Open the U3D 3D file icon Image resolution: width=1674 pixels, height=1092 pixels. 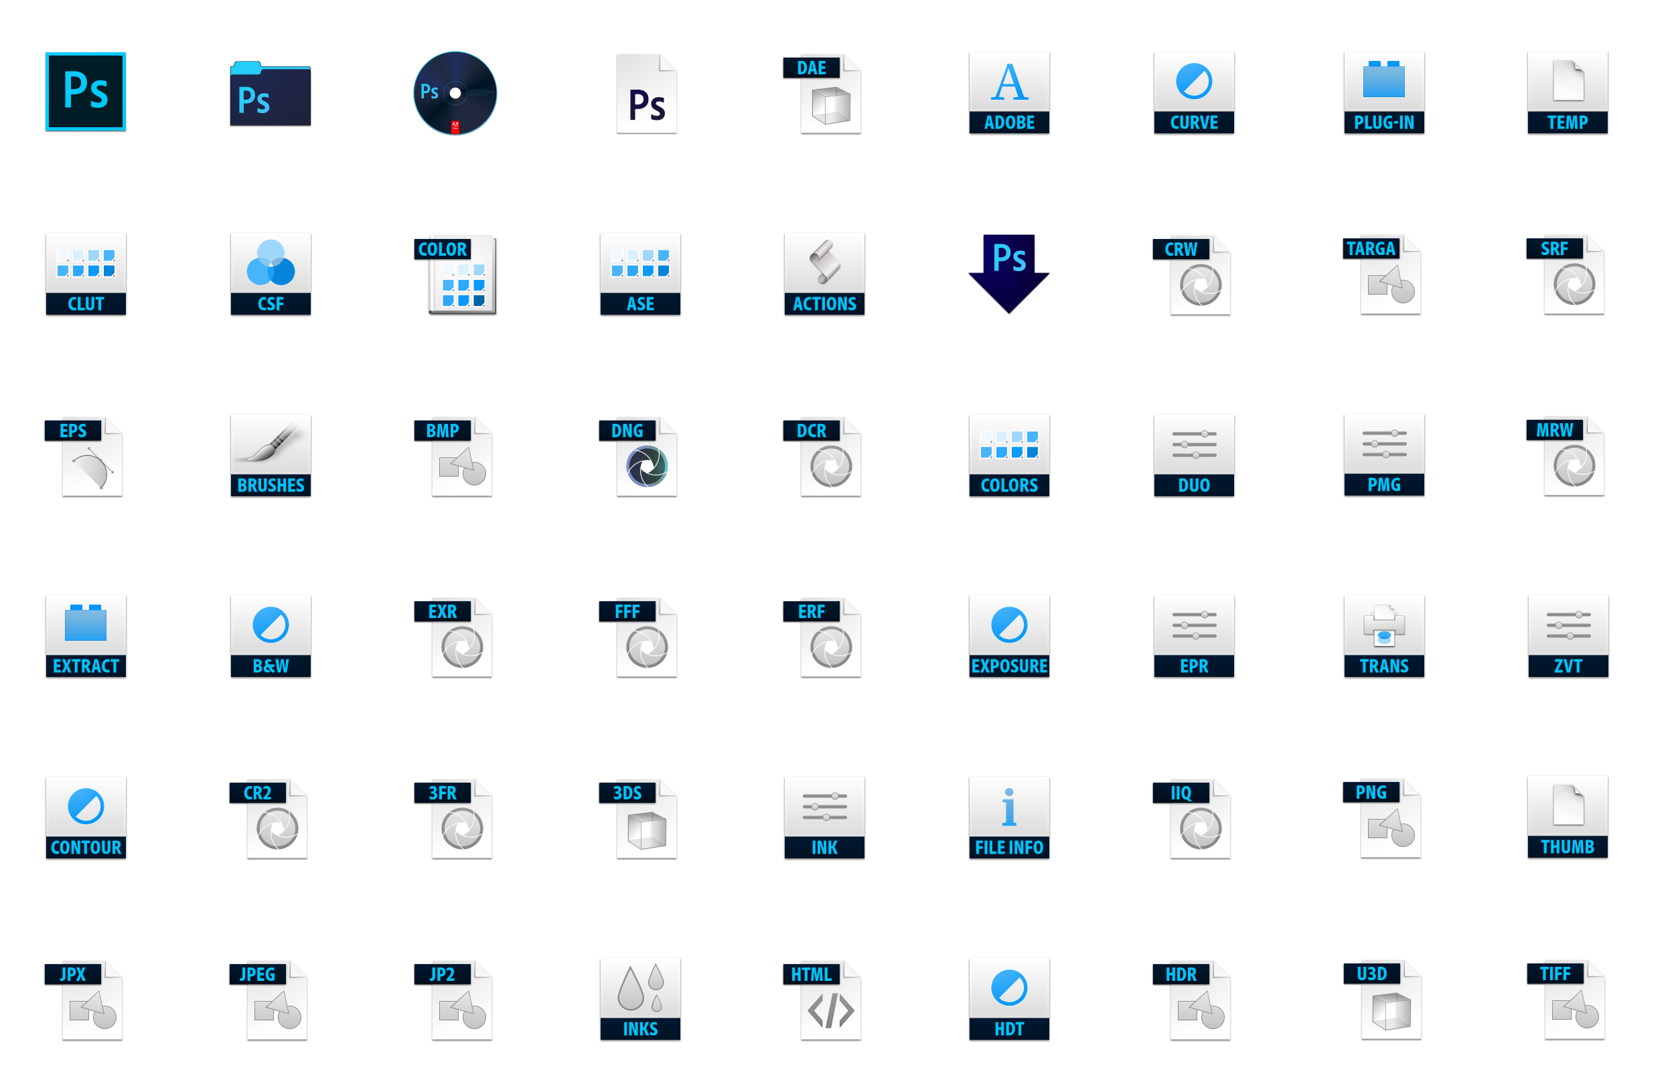(1382, 1000)
